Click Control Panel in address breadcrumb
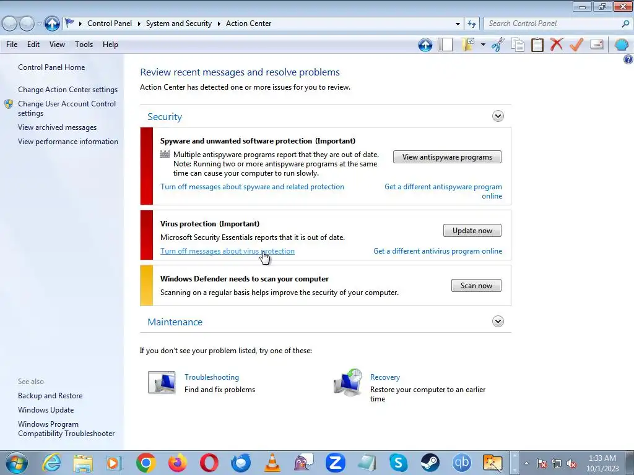 (110, 24)
